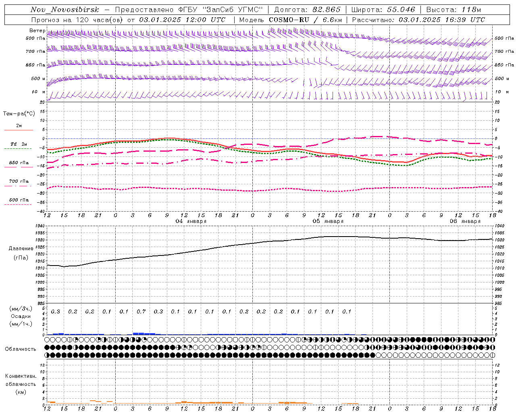The image size is (516, 412).
Task: Click '850 гПа' in temperature legend
Action: click(x=19, y=163)
